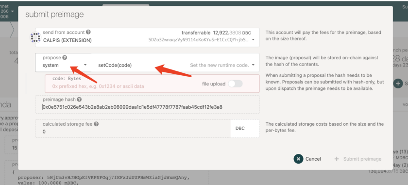Click 'value: 100.0000 mDBC' in background page
Screen dimensions: 408x185
coord(48,183)
